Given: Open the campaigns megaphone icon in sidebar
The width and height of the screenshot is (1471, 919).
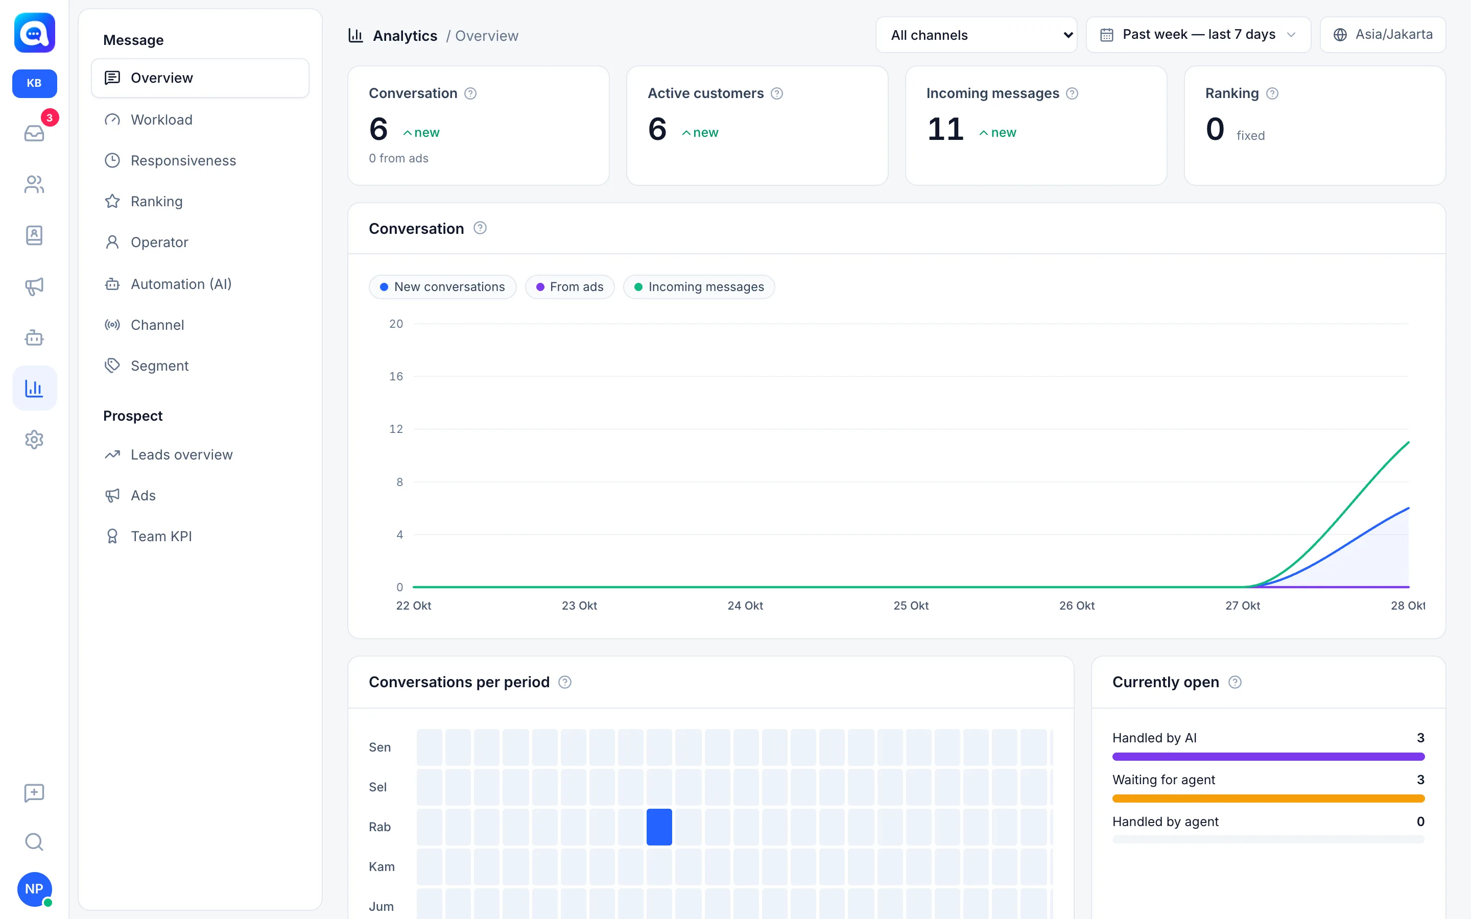Looking at the screenshot, I should click(x=34, y=286).
